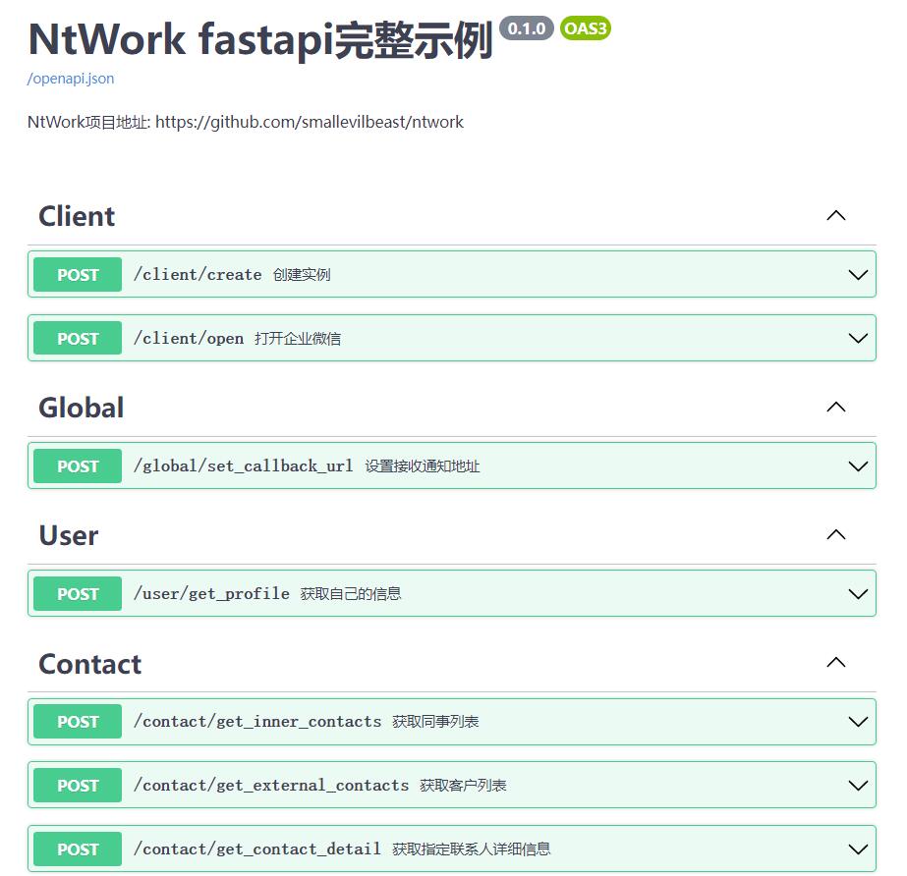The height and width of the screenshot is (876, 907).
Task: Collapse the User section
Action: click(835, 534)
